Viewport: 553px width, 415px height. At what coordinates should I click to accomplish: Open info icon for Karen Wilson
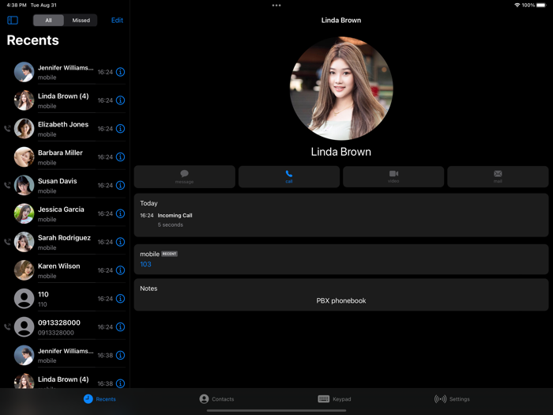[x=120, y=270]
